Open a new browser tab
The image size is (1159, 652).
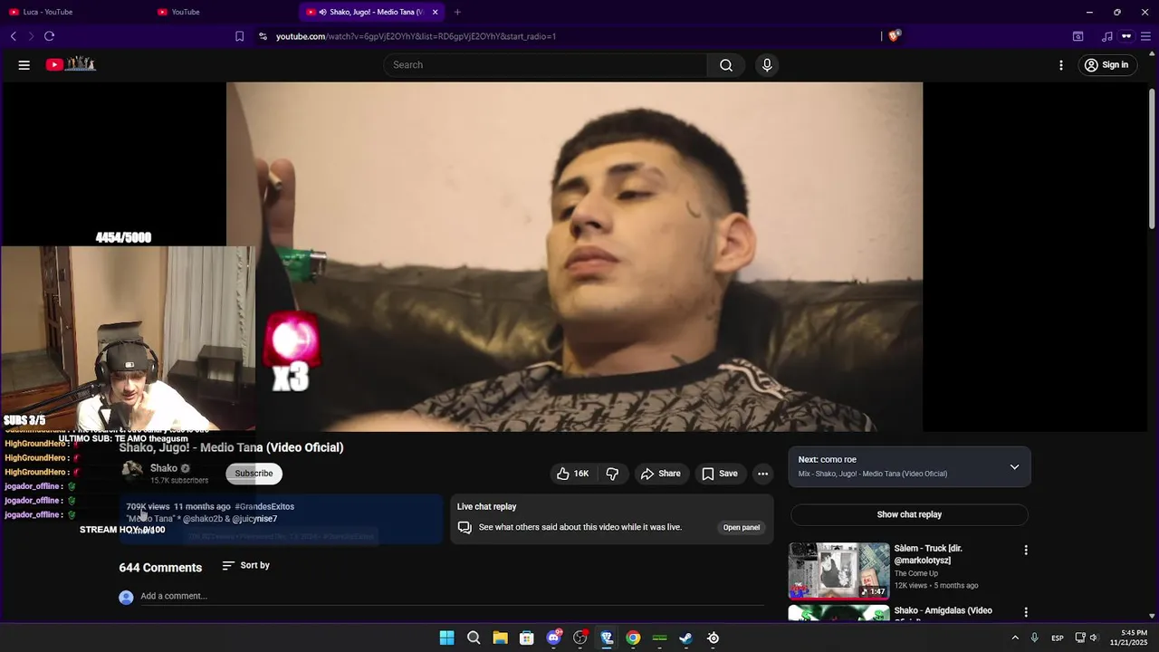457,12
